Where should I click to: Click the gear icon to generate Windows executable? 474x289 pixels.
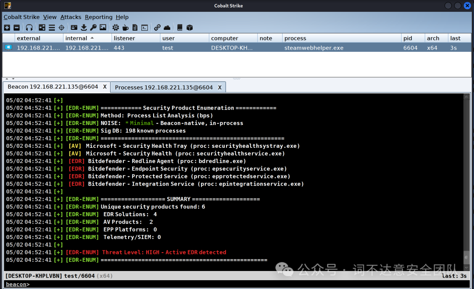click(115, 28)
